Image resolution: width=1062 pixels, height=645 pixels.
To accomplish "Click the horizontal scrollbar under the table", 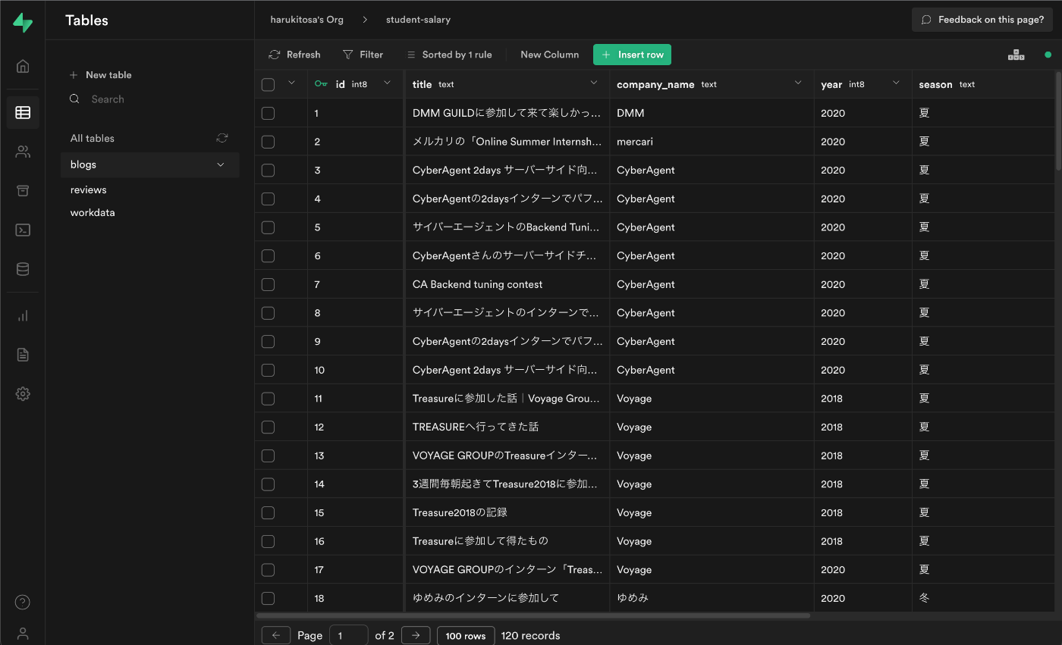I will (533, 615).
